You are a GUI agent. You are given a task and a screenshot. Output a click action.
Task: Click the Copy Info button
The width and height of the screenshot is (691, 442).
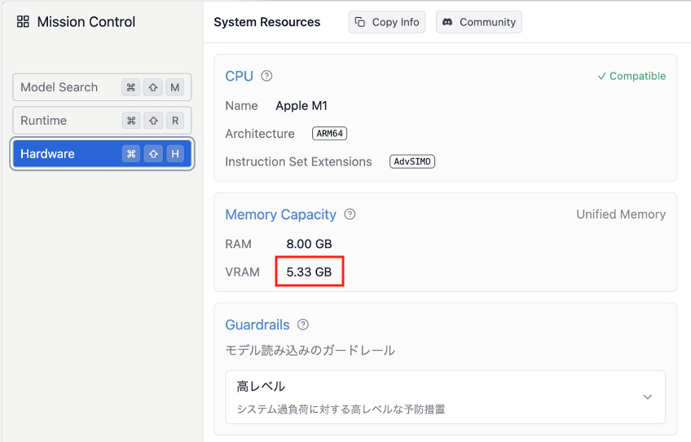click(x=387, y=22)
